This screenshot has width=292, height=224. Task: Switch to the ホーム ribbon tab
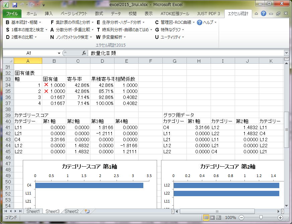[31, 14]
